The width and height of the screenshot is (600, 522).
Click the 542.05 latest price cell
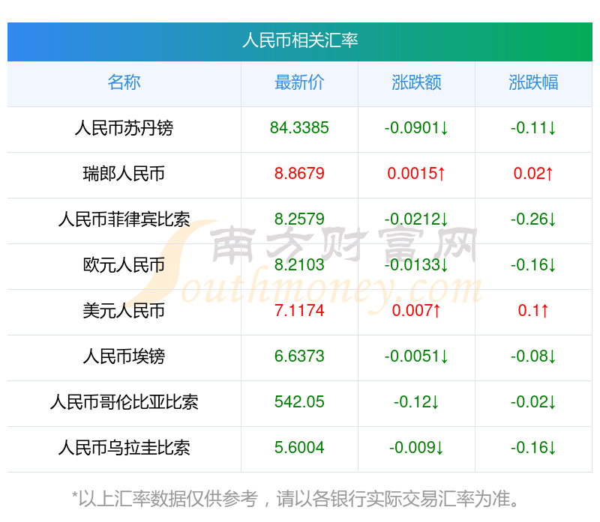299,402
